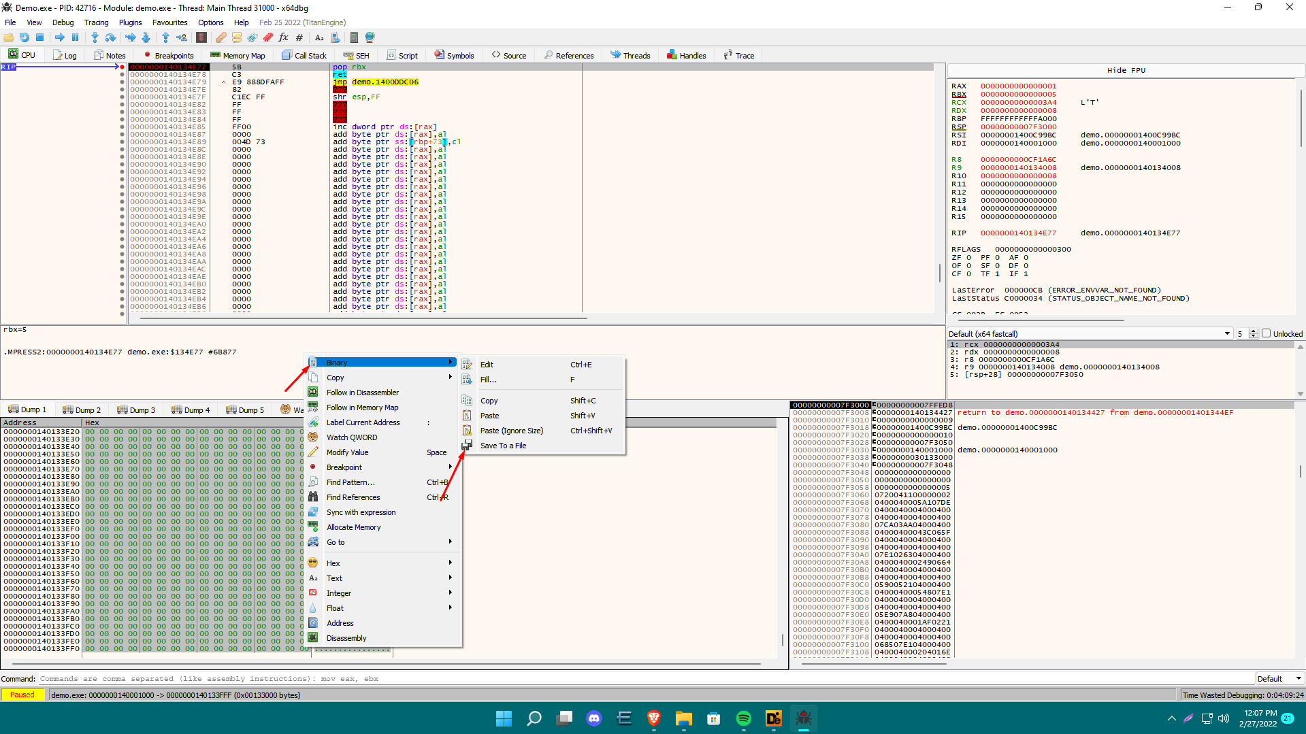Screen dimensions: 1306x734
Task: Open Discord from the taskbar
Action: click(x=593, y=718)
